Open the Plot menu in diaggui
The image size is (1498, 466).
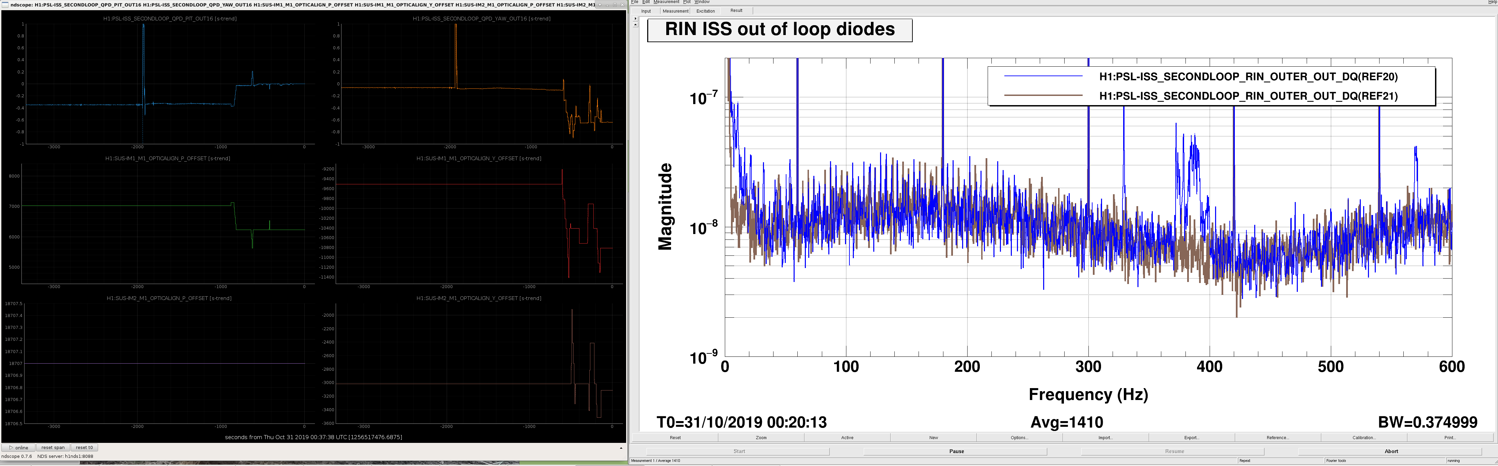click(x=687, y=2)
